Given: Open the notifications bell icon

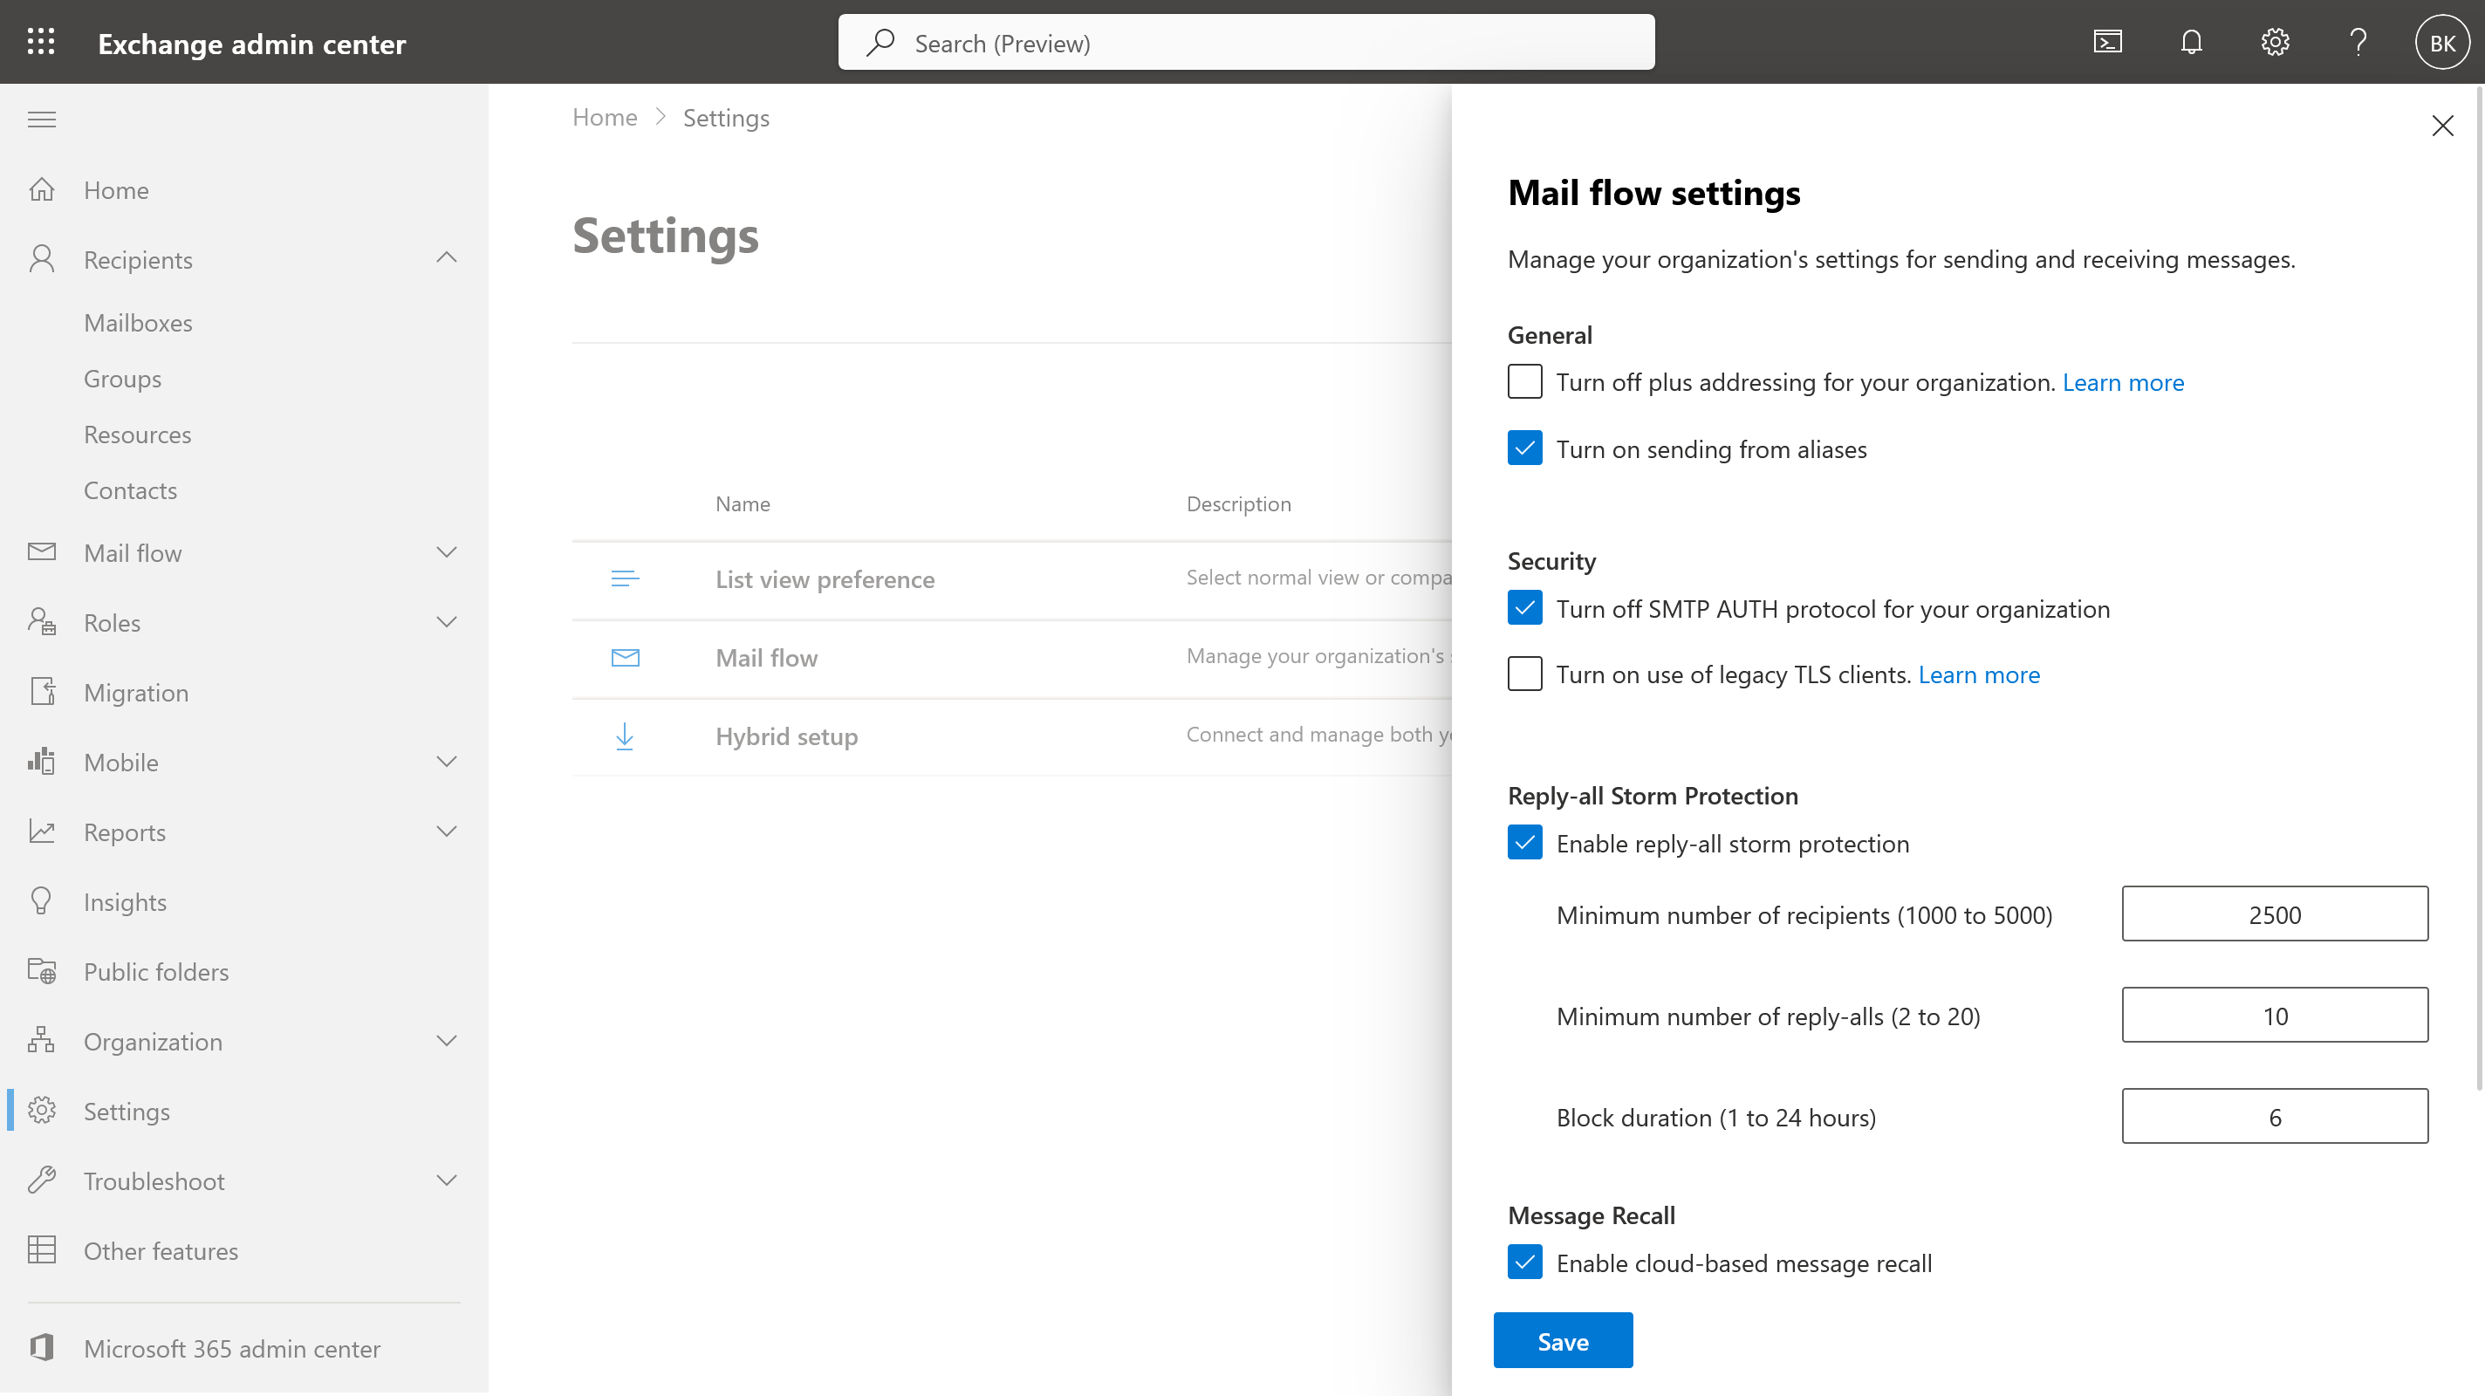Looking at the screenshot, I should (2191, 42).
